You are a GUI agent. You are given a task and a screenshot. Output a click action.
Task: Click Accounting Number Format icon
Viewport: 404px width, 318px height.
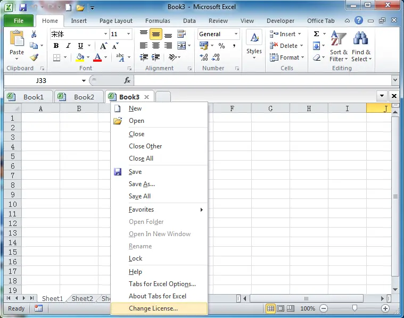[204, 46]
